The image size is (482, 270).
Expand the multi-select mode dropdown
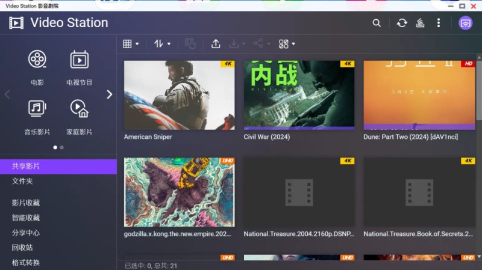[287, 44]
